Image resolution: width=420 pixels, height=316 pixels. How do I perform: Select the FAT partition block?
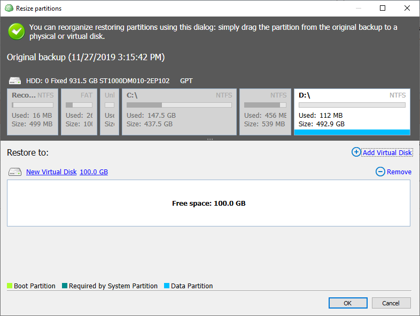point(79,112)
